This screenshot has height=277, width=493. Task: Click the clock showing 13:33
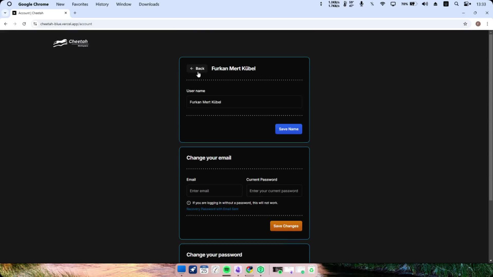481,4
